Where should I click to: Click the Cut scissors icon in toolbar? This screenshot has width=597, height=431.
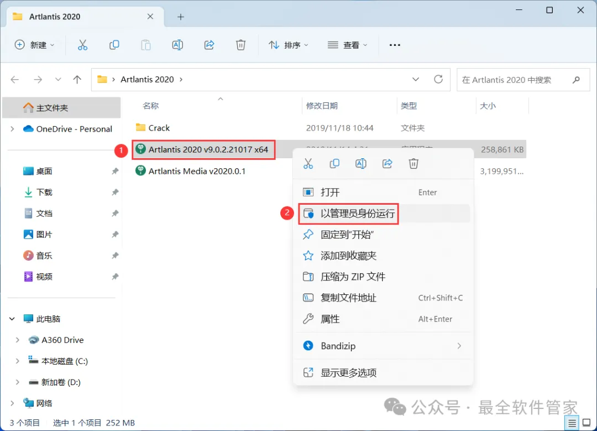82,45
